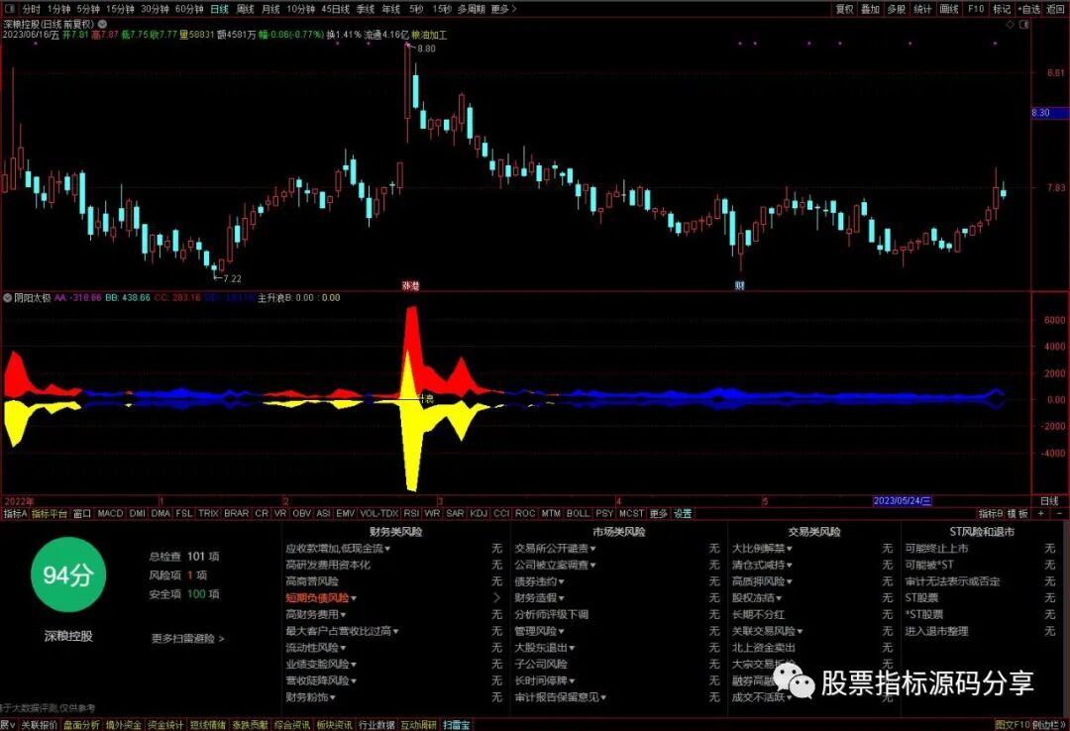Select the 季线 quarterly period

tap(365, 9)
